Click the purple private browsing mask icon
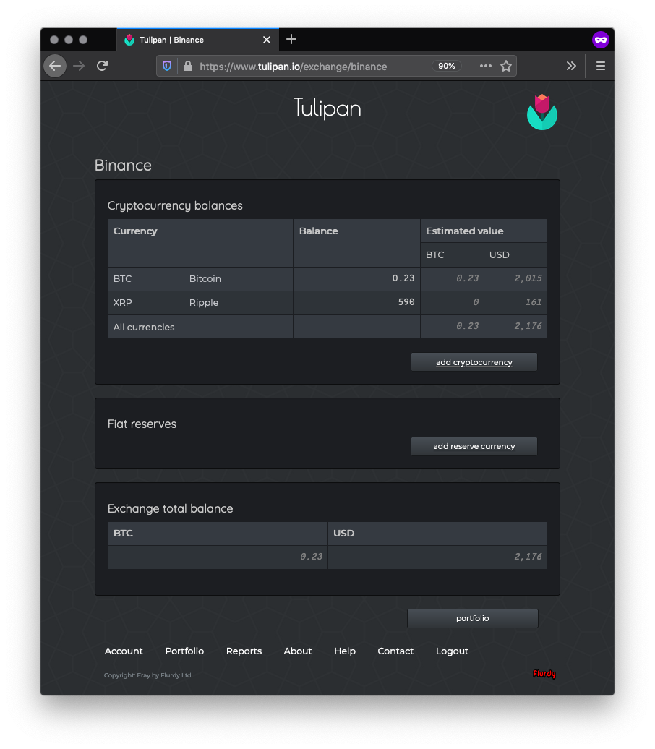Viewport: 655px width, 749px height. click(x=601, y=40)
